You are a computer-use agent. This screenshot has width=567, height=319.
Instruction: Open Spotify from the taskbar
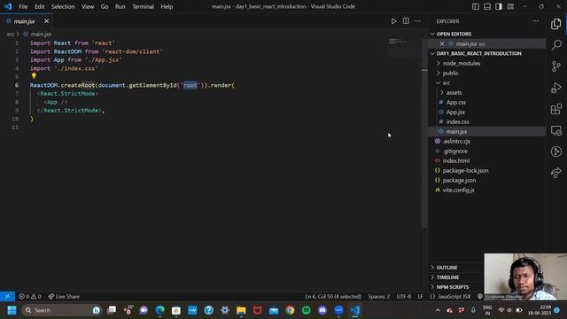307,310
